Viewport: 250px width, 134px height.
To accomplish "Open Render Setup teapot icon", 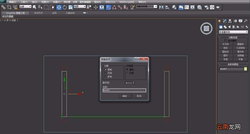I will (206, 7).
